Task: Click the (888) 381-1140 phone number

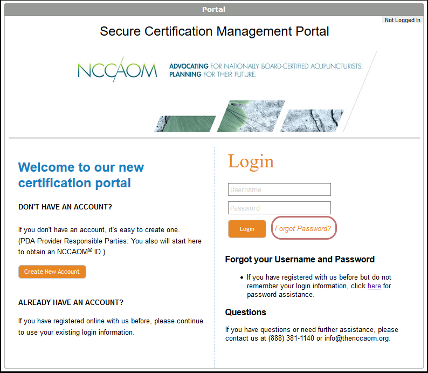Action: pyautogui.click(x=291, y=338)
